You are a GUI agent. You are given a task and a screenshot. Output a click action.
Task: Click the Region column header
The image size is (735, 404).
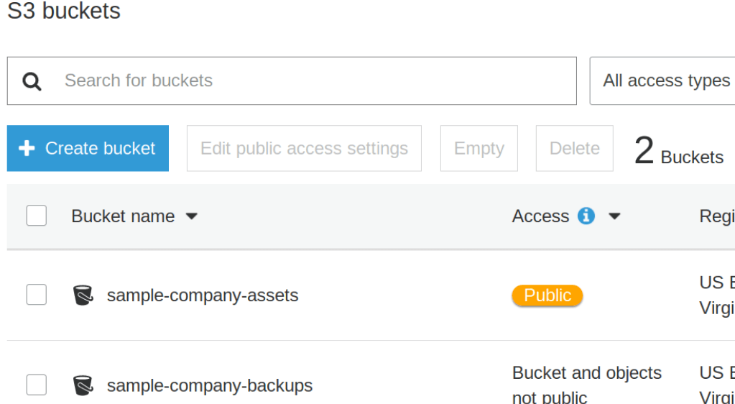(x=716, y=216)
